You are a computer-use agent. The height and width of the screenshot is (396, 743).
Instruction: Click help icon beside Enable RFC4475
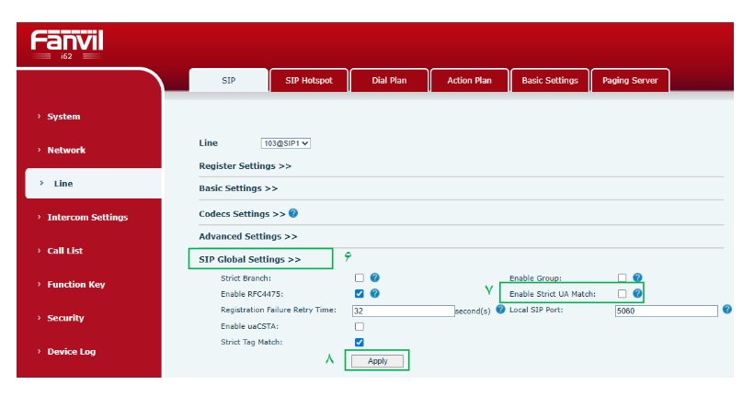coord(374,294)
